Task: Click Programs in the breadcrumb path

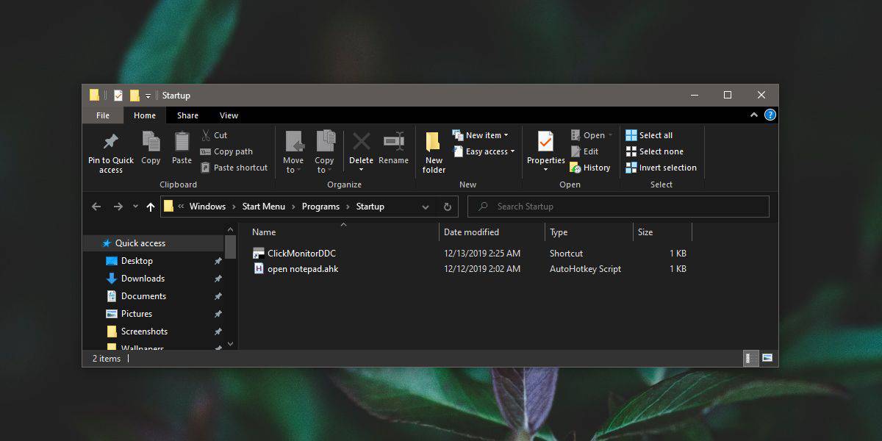Action: 320,207
